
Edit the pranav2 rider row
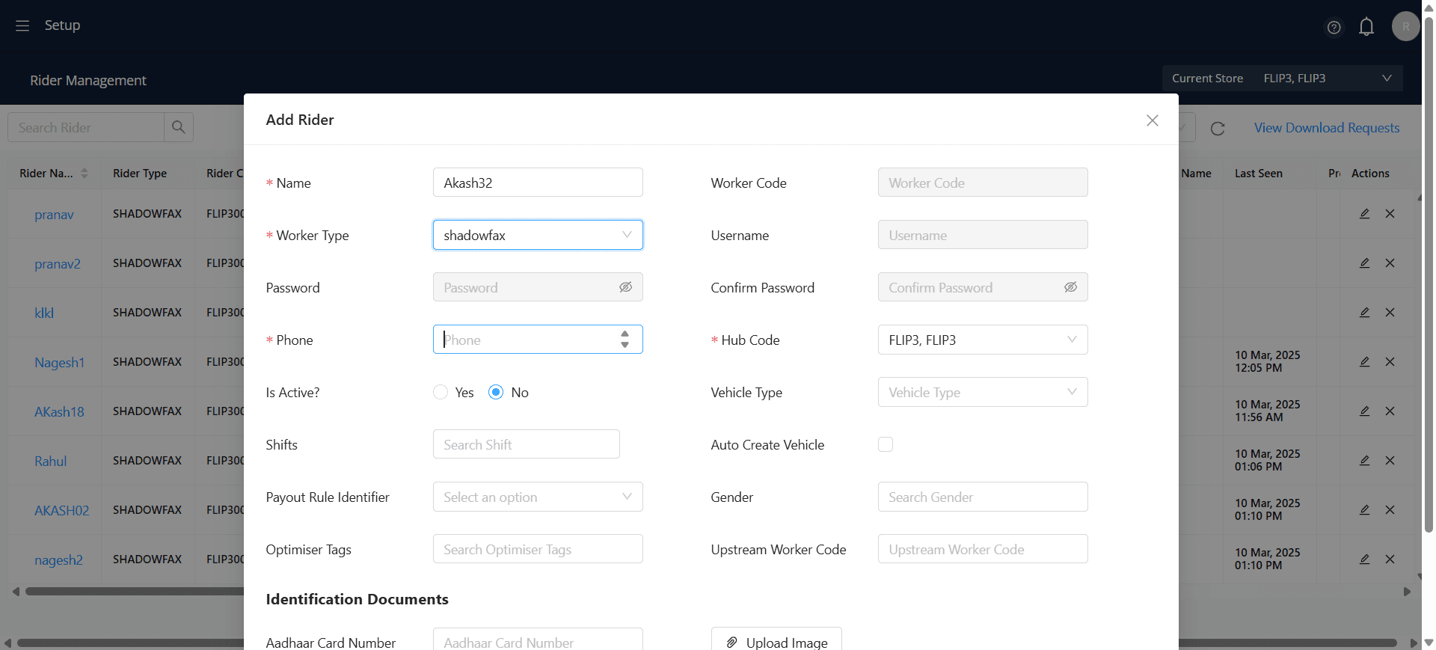pyautogui.click(x=1364, y=263)
